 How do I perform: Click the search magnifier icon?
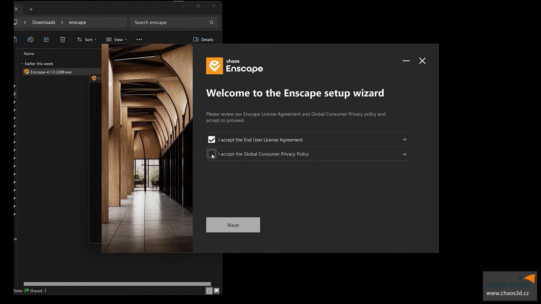point(212,23)
